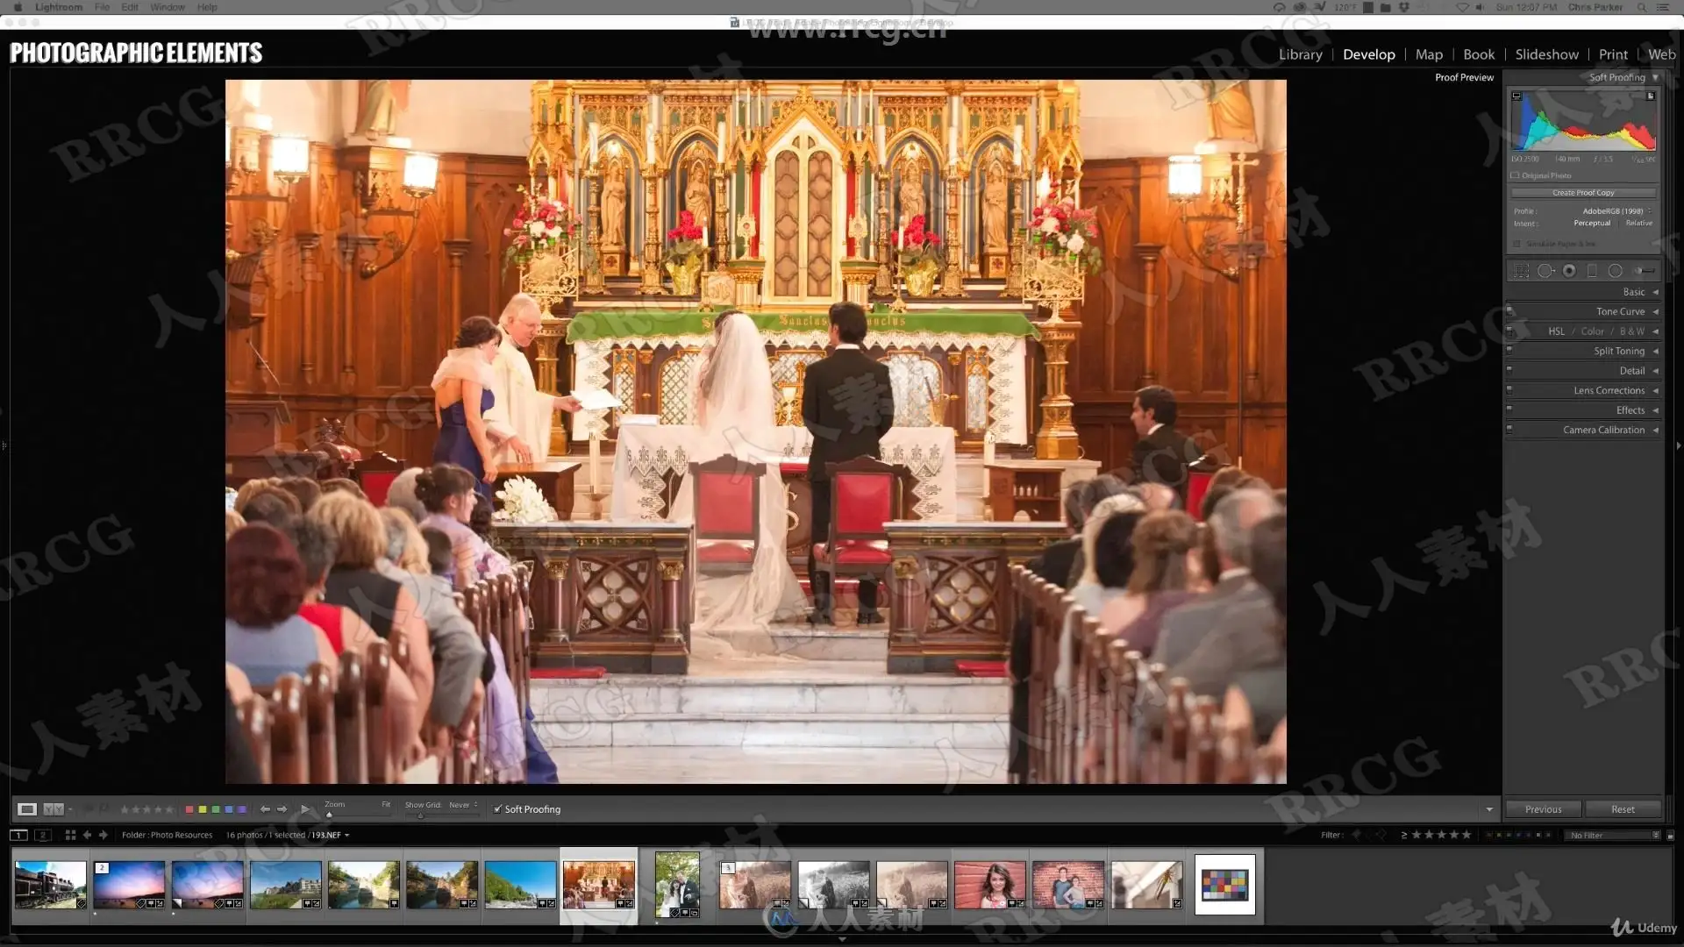Open the Slideshow module

(1546, 54)
